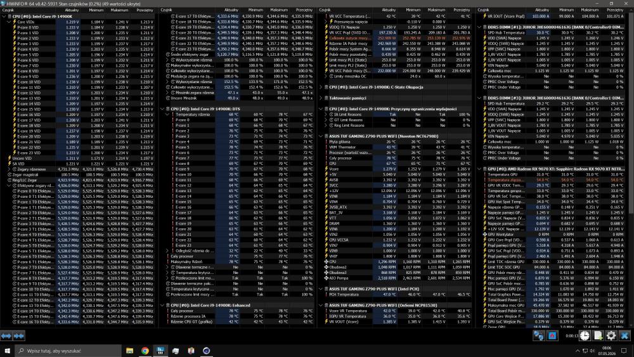Screen dimensions: 634x357
Task: Open HWiNFO sensor settings gear icon
Action: [611, 335]
